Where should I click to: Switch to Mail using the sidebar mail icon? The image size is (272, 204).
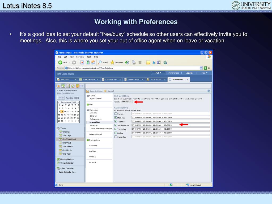click(58, 86)
